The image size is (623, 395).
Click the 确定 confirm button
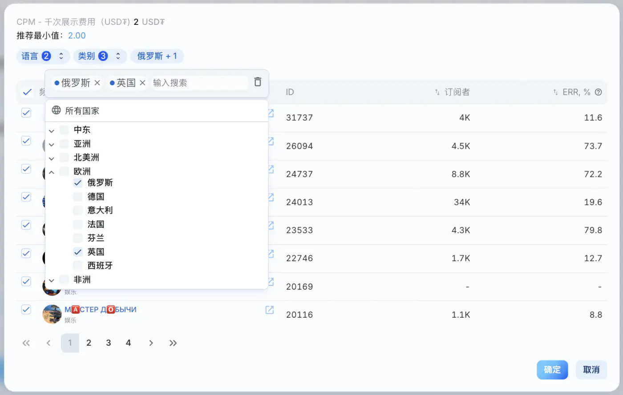552,370
